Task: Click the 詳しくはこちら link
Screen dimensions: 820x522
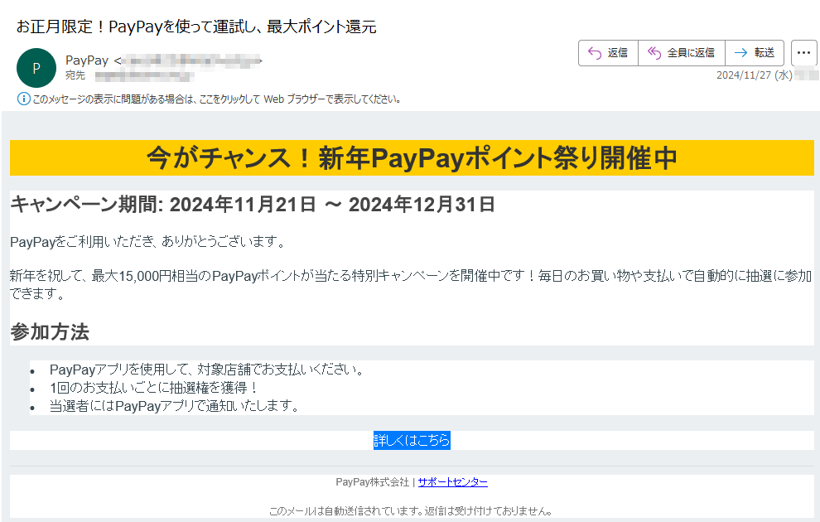Action: click(x=412, y=441)
